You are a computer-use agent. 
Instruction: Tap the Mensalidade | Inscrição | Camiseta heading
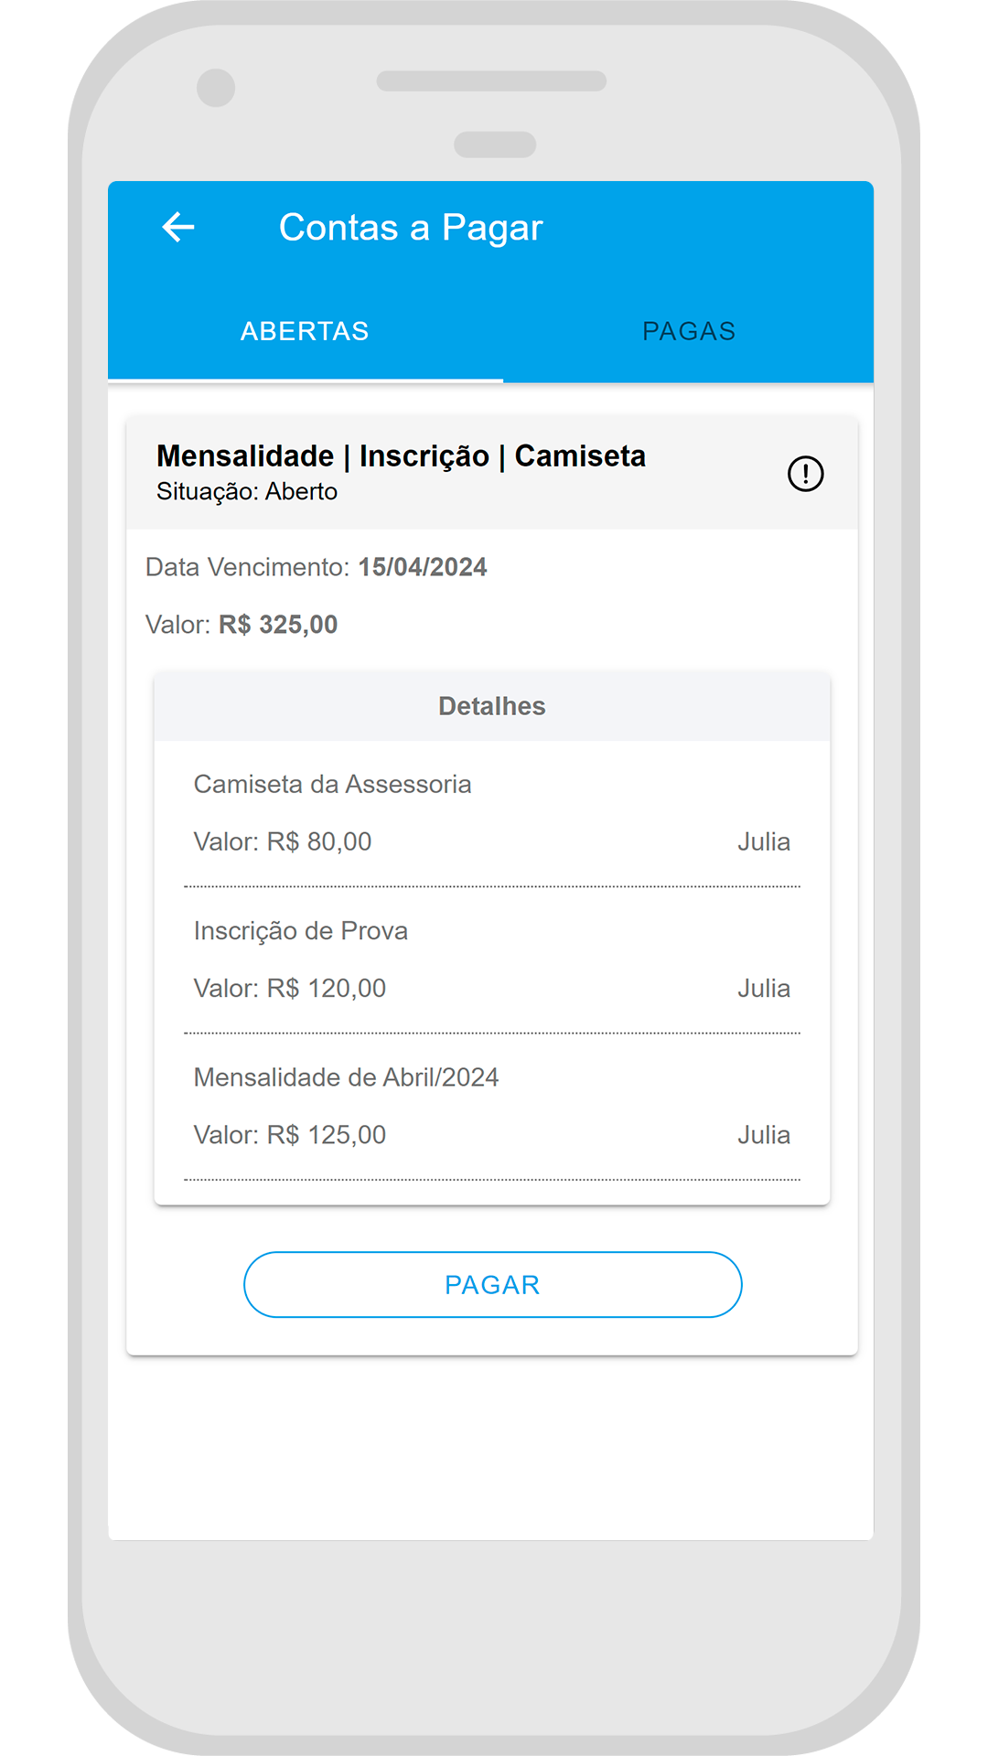tap(401, 455)
